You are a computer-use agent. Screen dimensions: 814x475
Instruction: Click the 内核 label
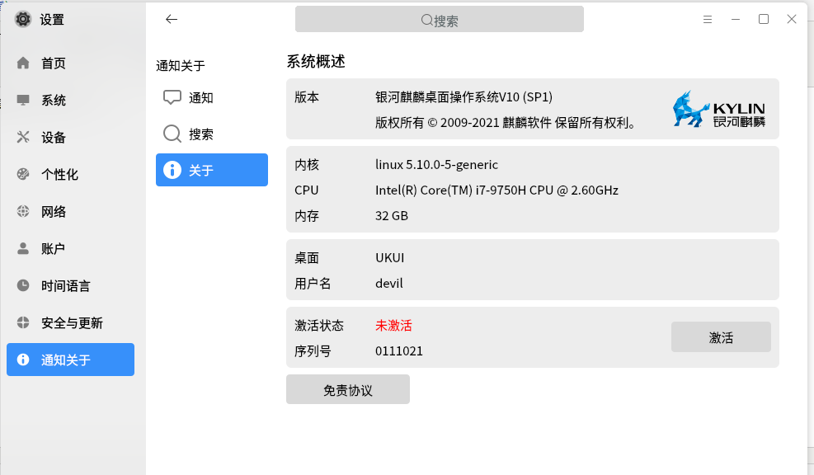[306, 165]
